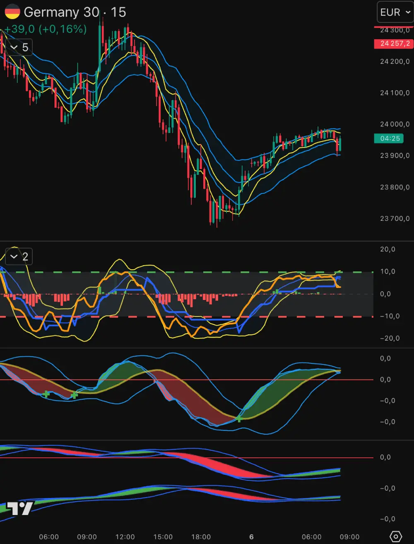Click the rightmost green plus signal marker
Screen dimensions: 414x544
tap(239, 419)
